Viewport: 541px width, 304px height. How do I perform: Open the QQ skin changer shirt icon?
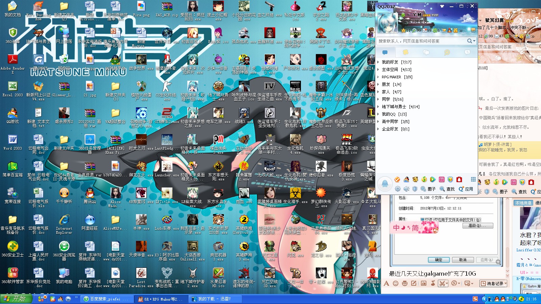442,6
